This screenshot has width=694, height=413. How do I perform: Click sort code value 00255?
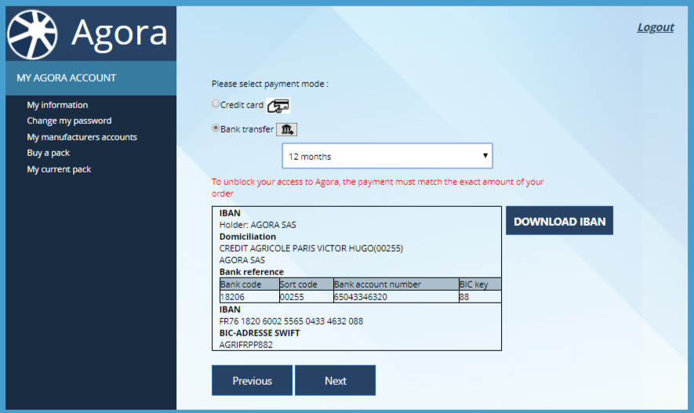point(292,297)
